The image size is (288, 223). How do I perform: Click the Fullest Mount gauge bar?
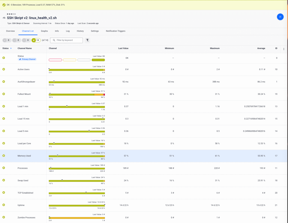pos(77,94)
